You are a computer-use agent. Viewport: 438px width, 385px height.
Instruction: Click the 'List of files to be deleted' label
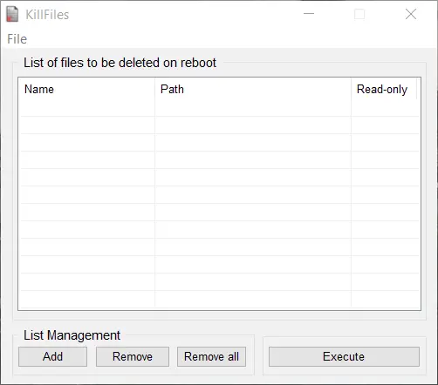point(120,63)
